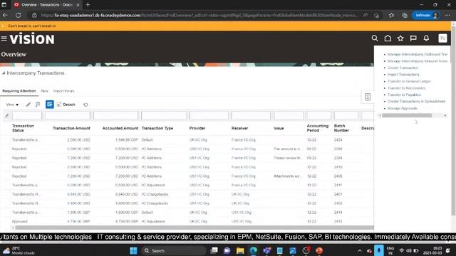The height and width of the screenshot is (256, 456).
Task: Sort by Batch Number column header
Action: pyautogui.click(x=341, y=128)
